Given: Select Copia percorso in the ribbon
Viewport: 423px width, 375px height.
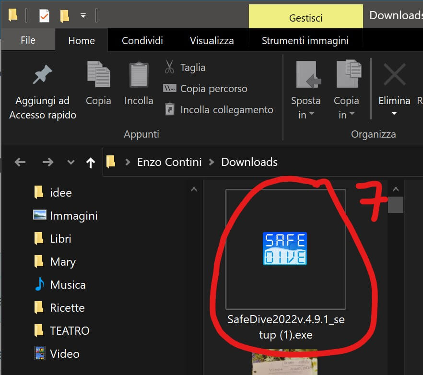Looking at the screenshot, I should pos(213,89).
